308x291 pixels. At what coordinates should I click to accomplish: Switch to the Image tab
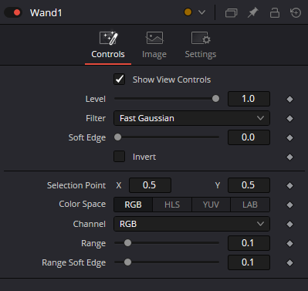154,46
